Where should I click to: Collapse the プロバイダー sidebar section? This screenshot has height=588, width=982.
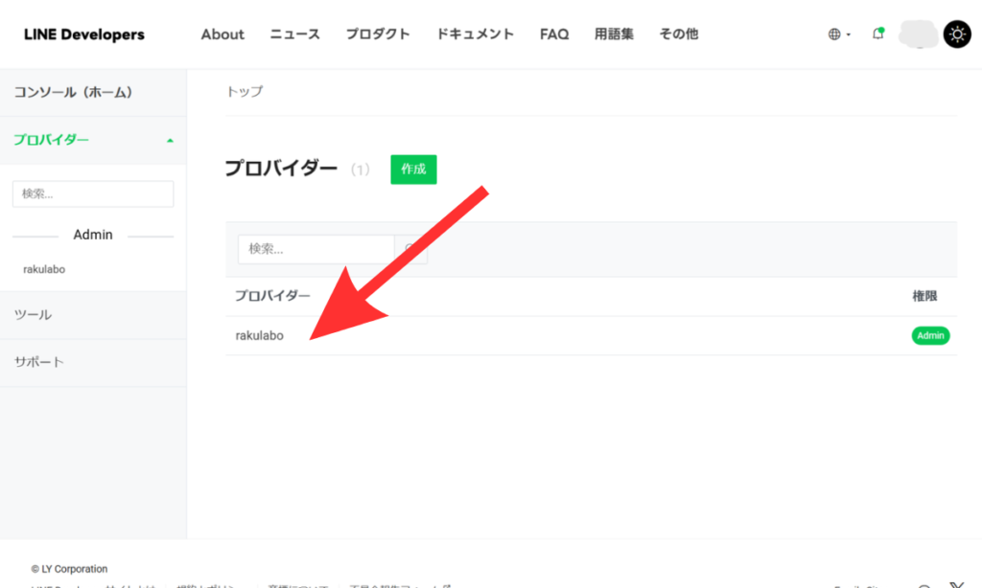coord(93,140)
